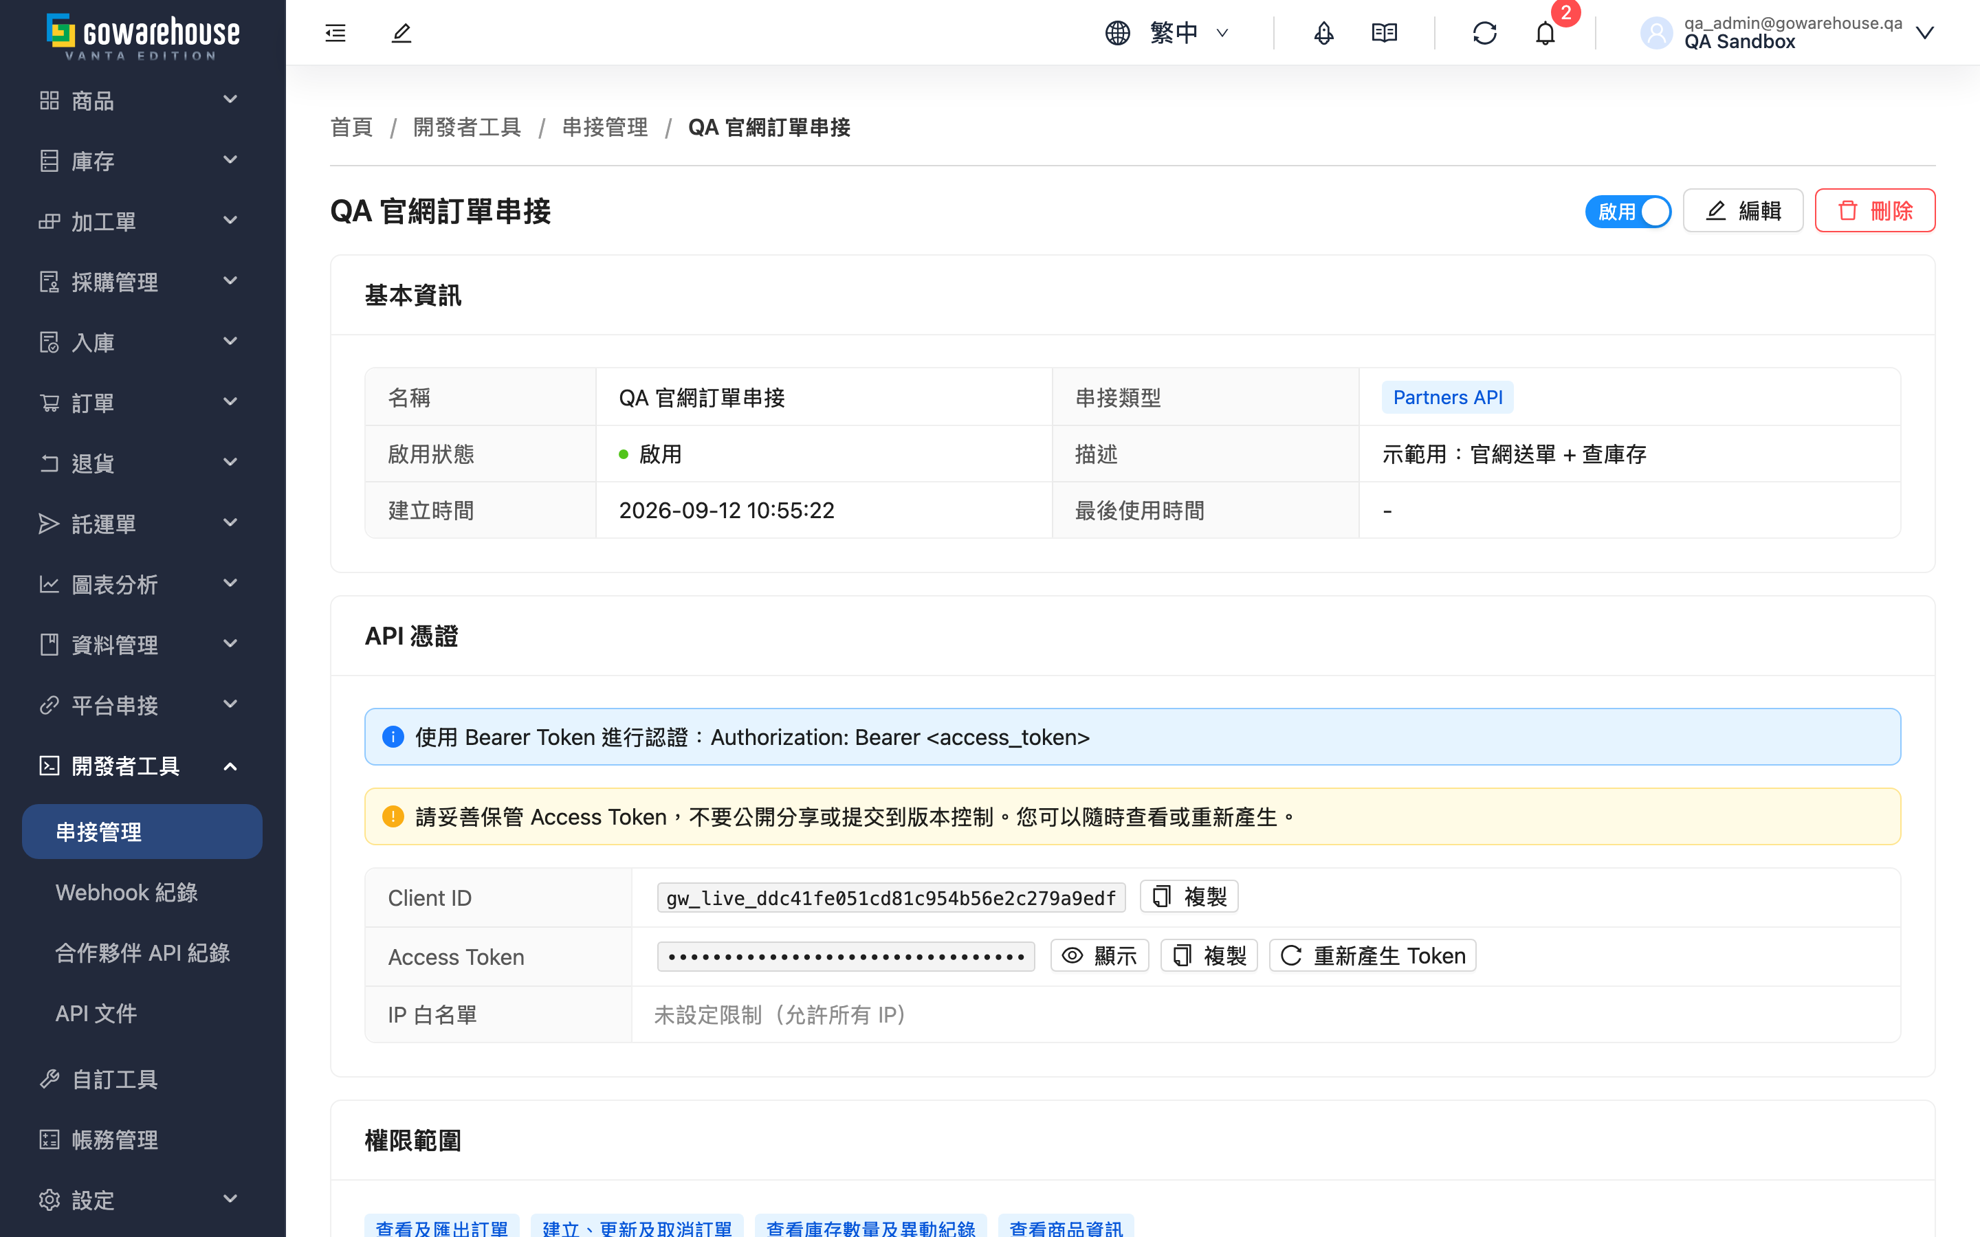The height and width of the screenshot is (1237, 1980).
Task: Click the Partners API tag
Action: [1447, 398]
